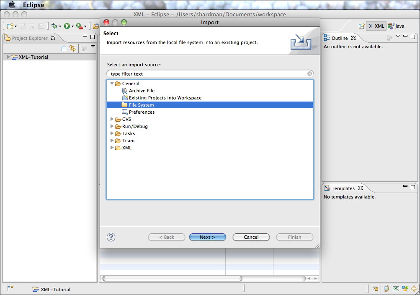Viewport: 420px width, 295px height.
Task: Click the Back button
Action: (167, 237)
